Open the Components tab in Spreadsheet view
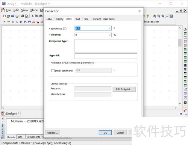This screenshot has height=145, width=188. (33, 137)
